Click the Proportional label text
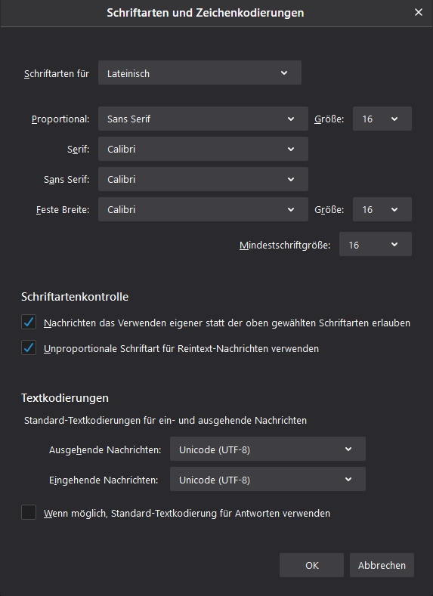433x596 pixels. (x=60, y=119)
